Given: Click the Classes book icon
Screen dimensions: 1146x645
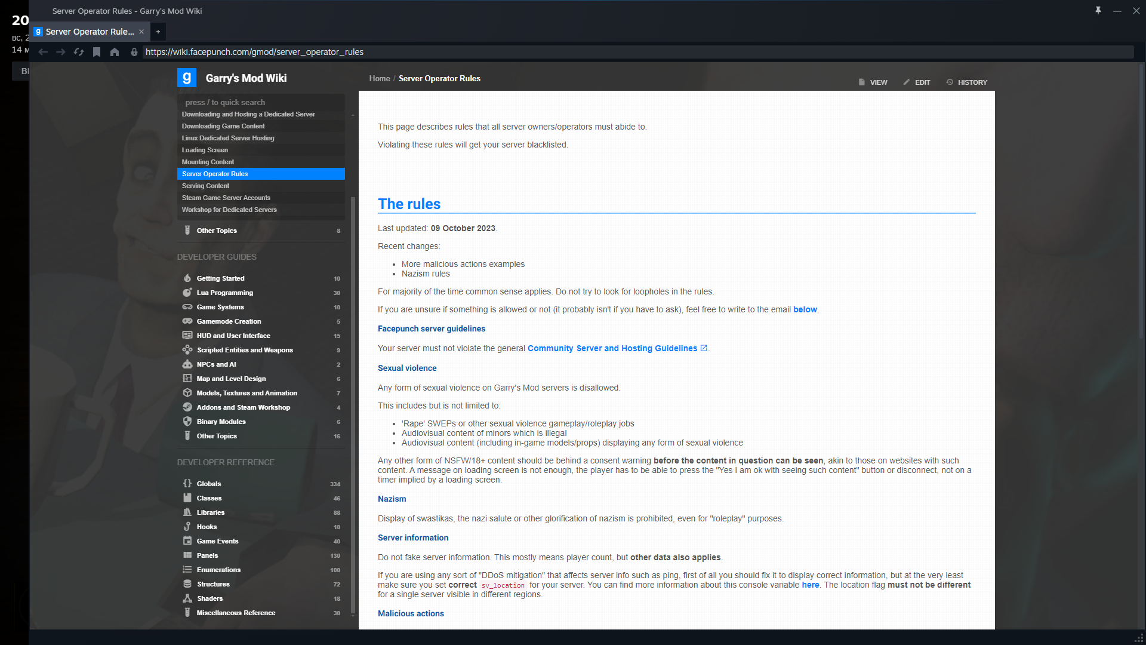Looking at the screenshot, I should coord(187,498).
